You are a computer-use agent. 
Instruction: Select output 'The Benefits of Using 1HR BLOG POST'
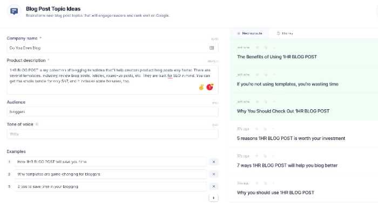[x=276, y=57]
